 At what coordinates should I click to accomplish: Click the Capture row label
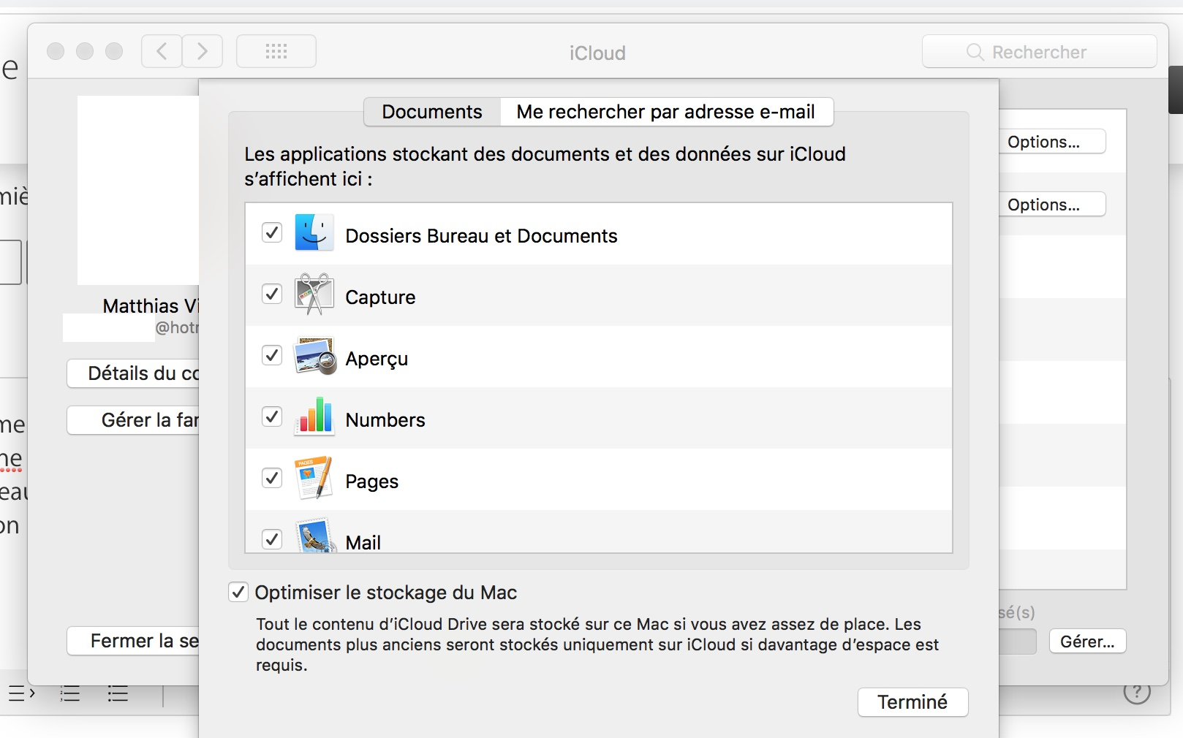[380, 297]
